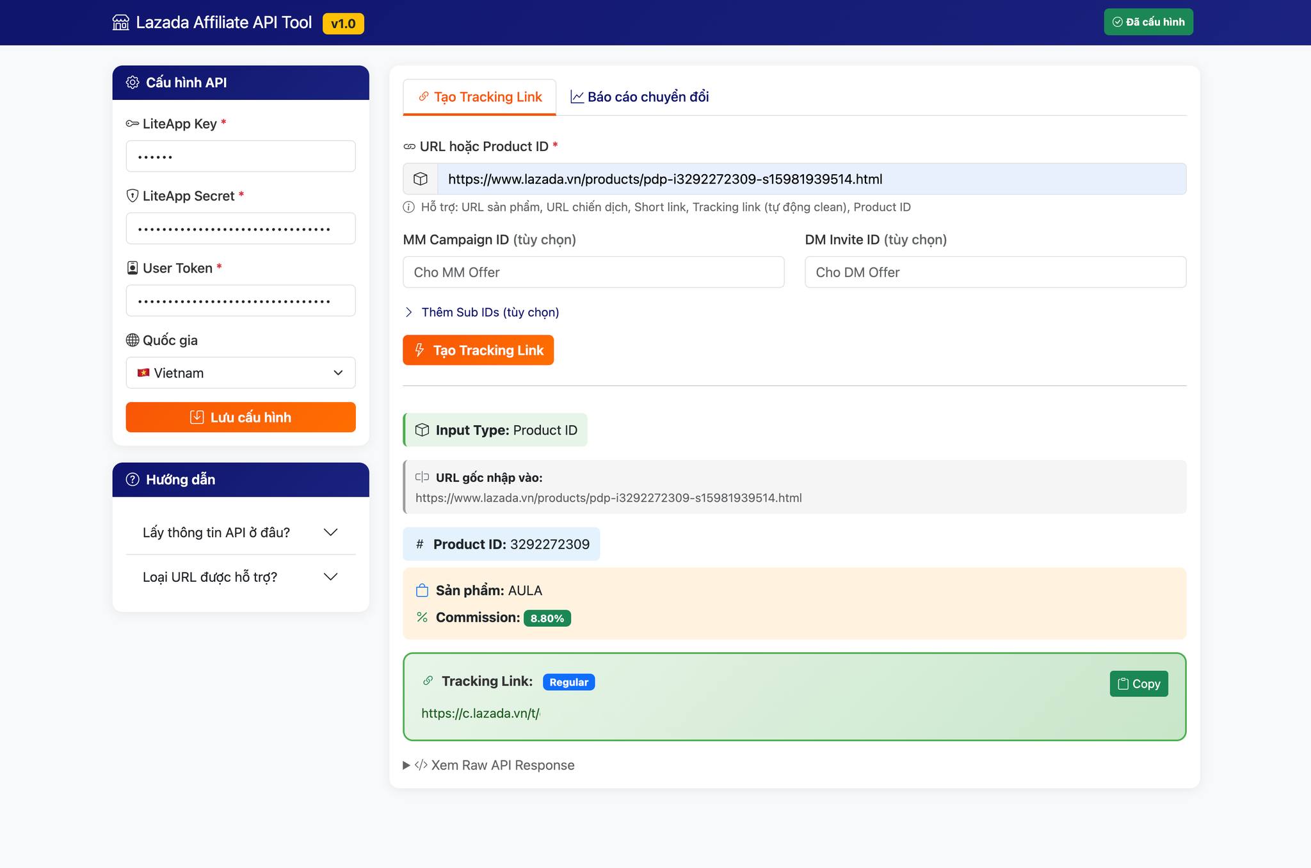Click the product URL input field
The width and height of the screenshot is (1311, 868).
[812, 179]
